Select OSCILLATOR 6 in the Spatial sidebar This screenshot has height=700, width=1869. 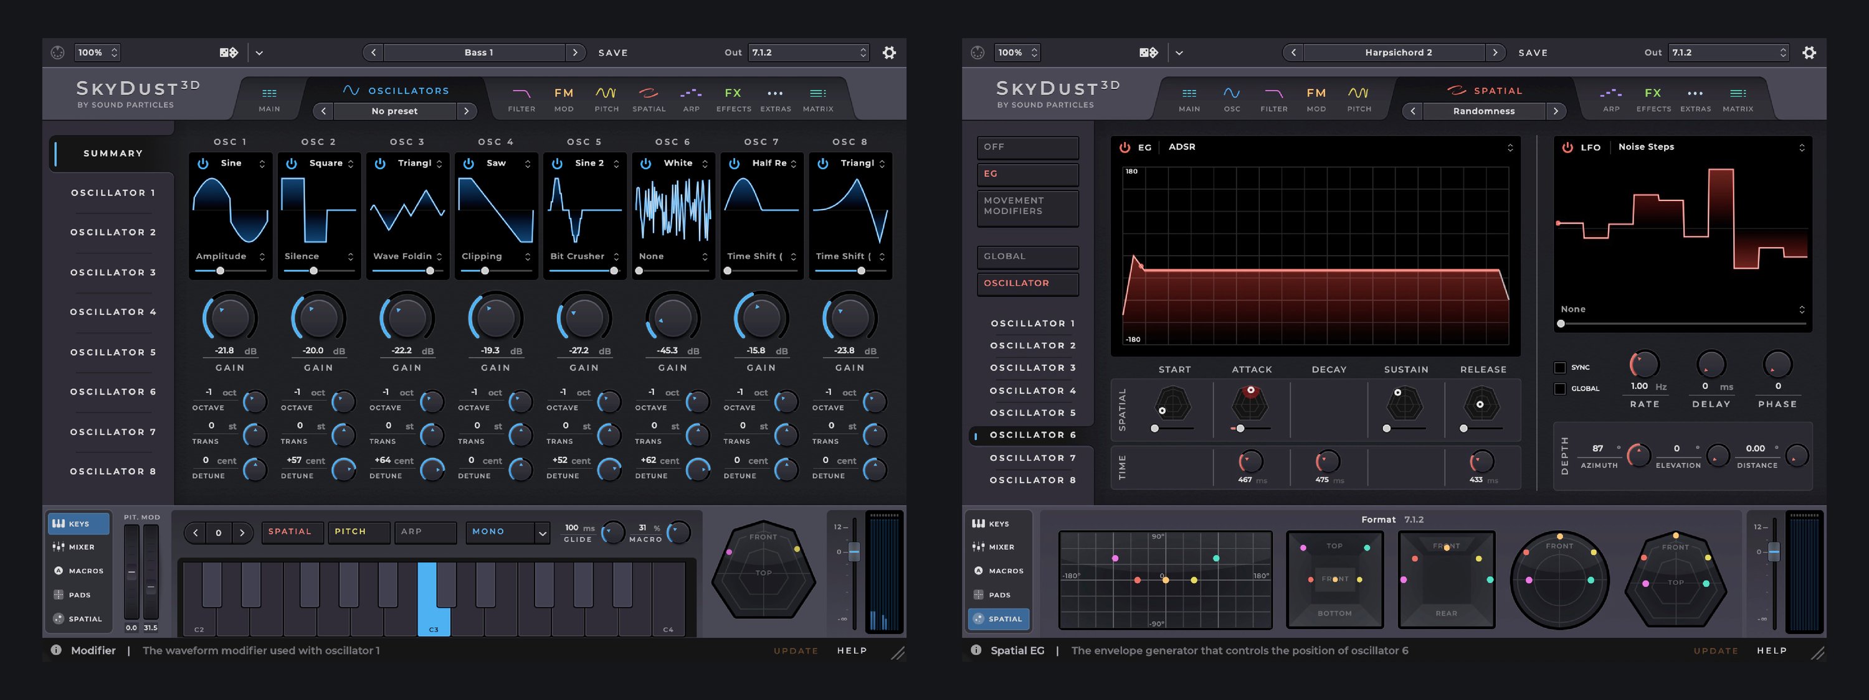tap(1032, 434)
